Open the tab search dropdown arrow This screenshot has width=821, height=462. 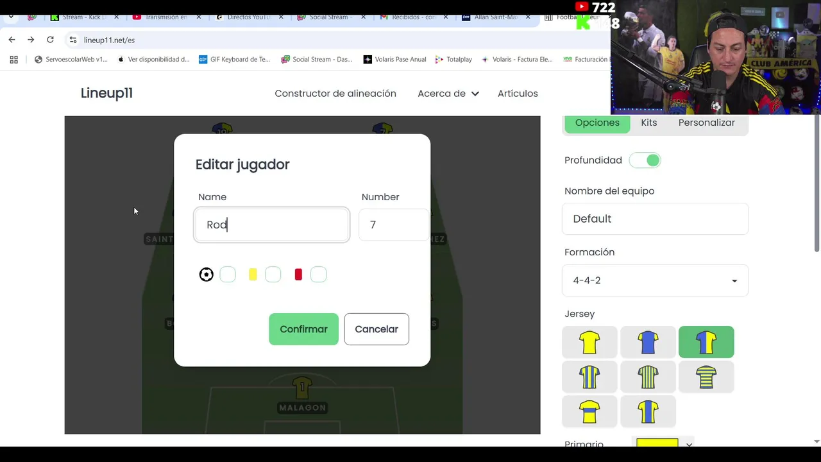pyautogui.click(x=11, y=17)
